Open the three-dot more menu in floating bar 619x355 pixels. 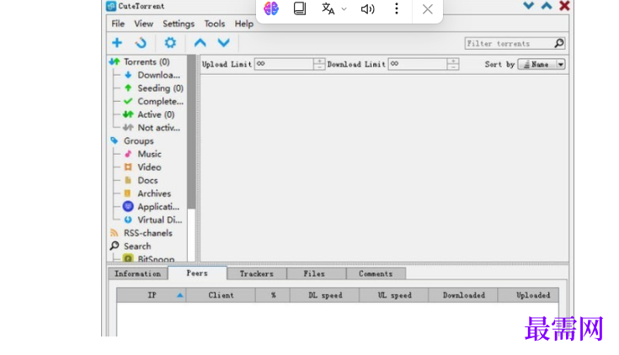(397, 8)
